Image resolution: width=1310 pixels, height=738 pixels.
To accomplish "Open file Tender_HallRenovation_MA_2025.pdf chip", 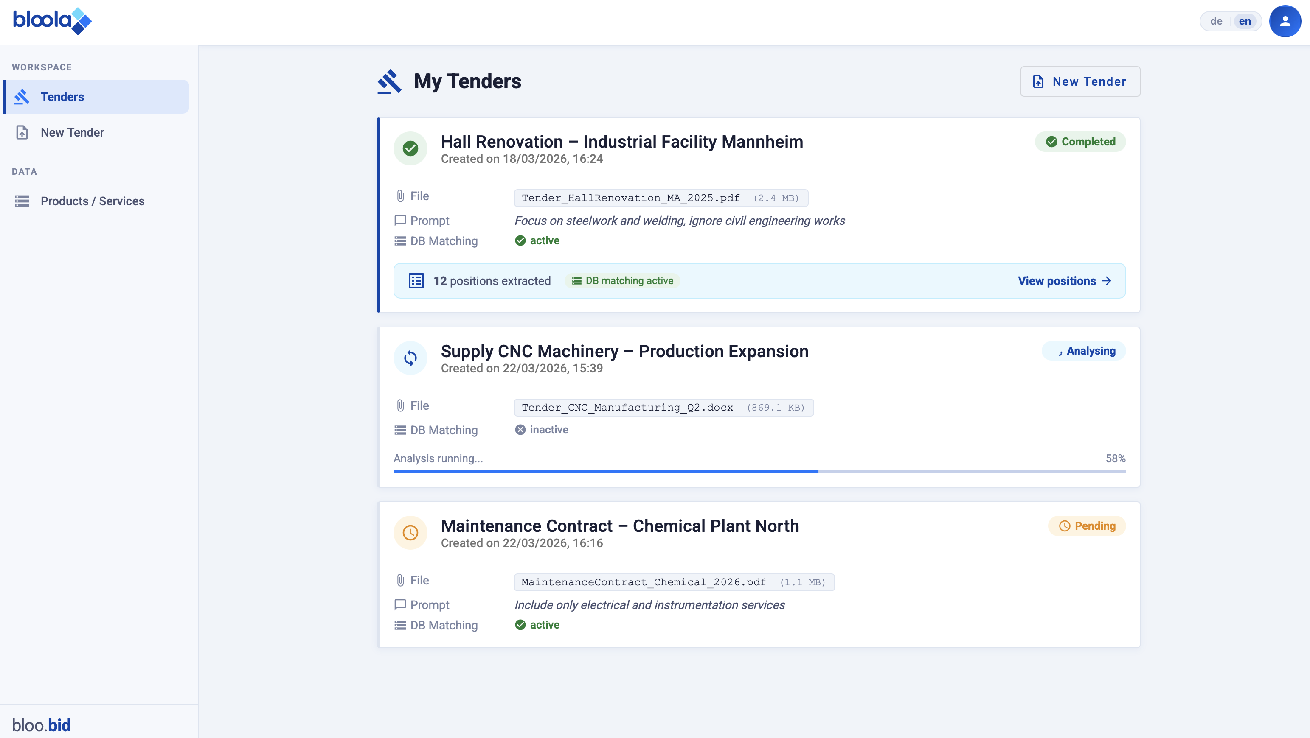I will click(x=661, y=198).
